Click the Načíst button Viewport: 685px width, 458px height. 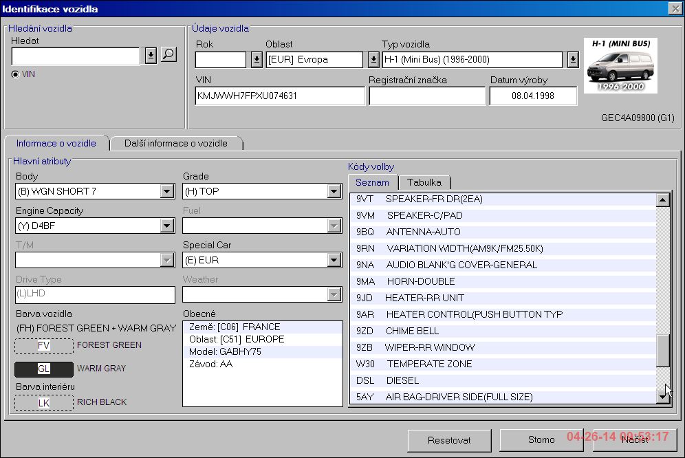tap(635, 440)
